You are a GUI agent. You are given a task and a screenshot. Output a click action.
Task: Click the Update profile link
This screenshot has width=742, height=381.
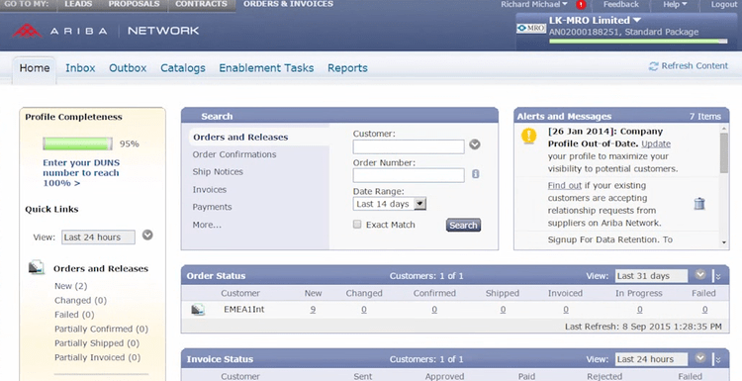[x=656, y=143]
